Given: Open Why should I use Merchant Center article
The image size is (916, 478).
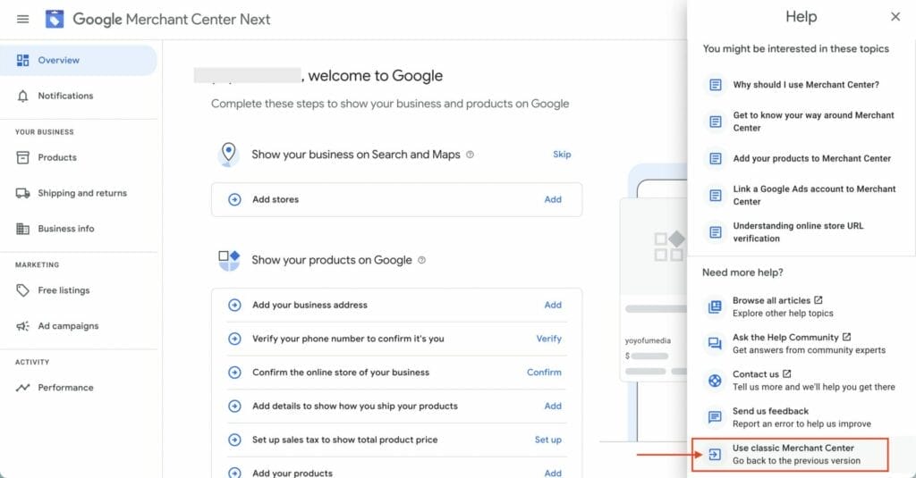Looking at the screenshot, I should 805,85.
